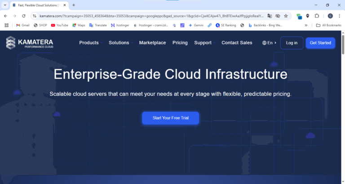Viewport: 345px width, 184px height.
Task: Open the apps grid in bookmarks bar
Action: click(x=7, y=25)
